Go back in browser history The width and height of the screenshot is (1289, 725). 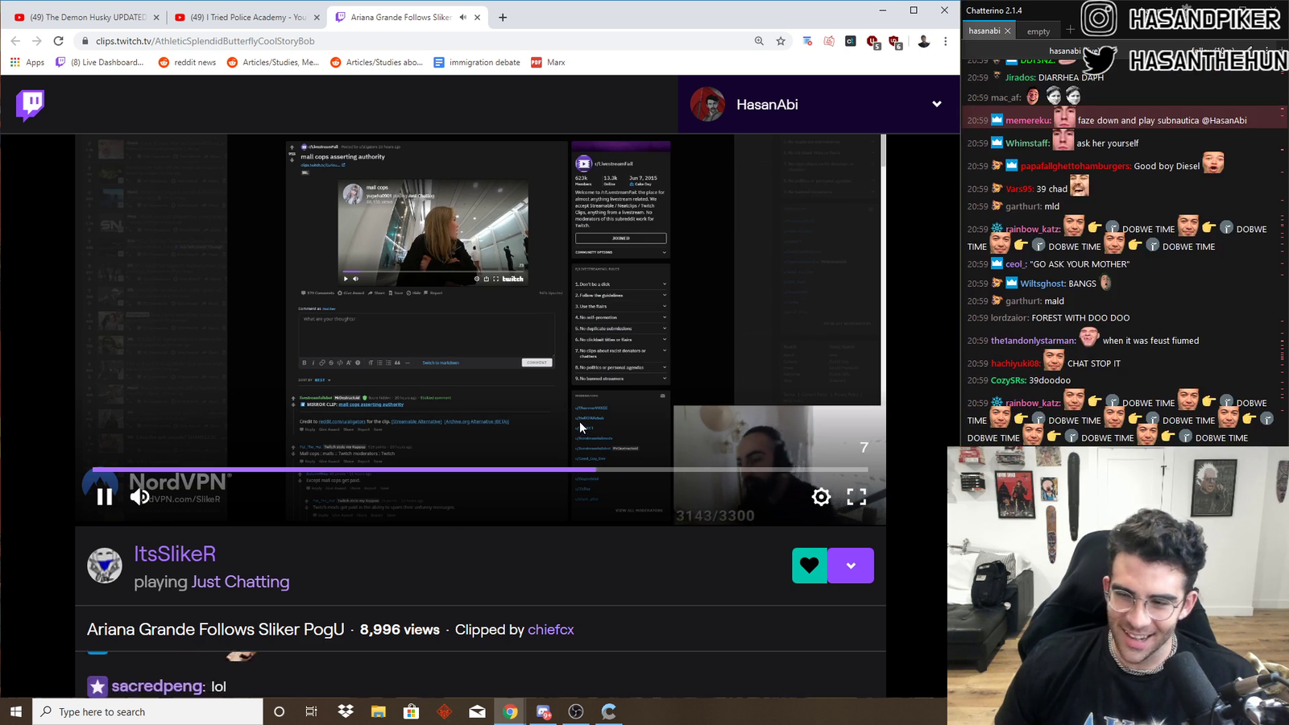pyautogui.click(x=15, y=41)
